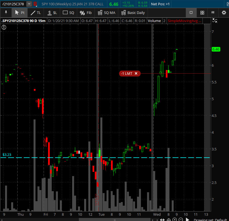
Task: Select the SQ rectangle drawing tool
Action: [x=68, y=13]
